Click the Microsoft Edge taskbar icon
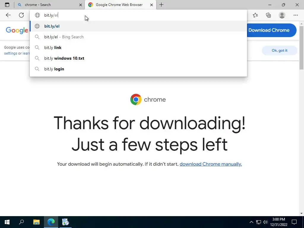Viewport: 304px width, 228px height. pos(51,222)
